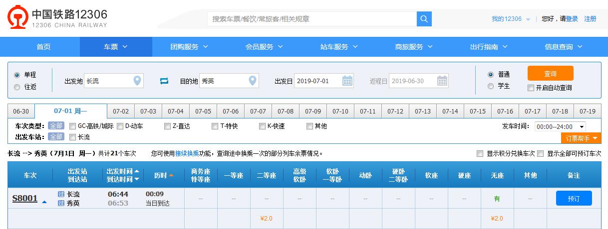Check the GC-高铁/城际 train type filter
The width and height of the screenshot is (608, 229).
73,126
